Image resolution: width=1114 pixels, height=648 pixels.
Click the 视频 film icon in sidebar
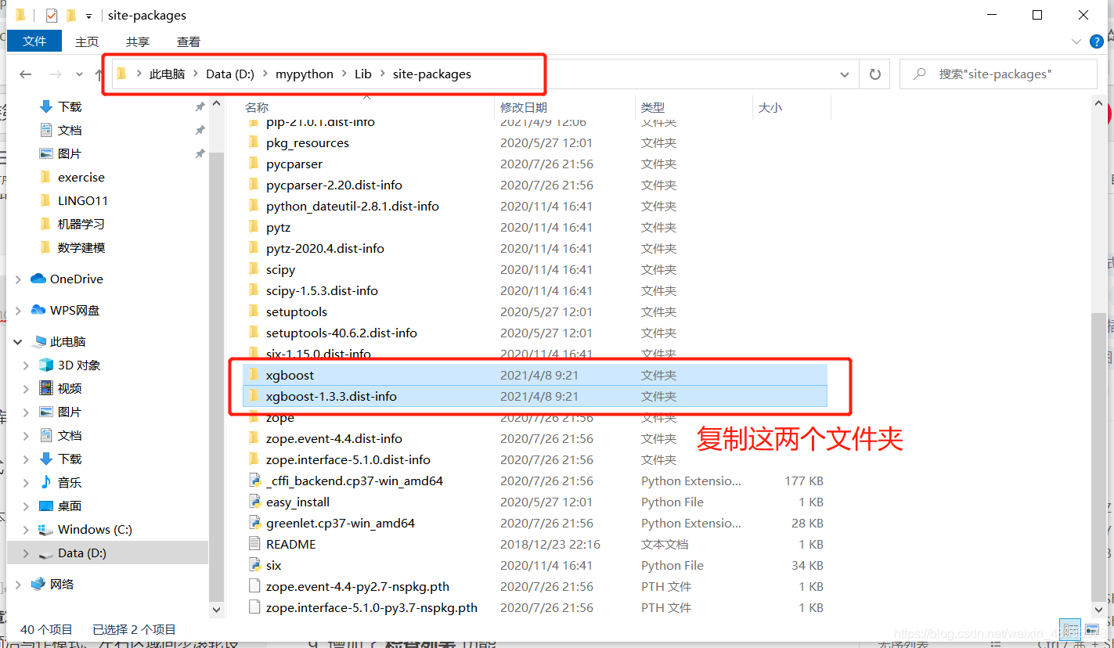[x=46, y=388]
